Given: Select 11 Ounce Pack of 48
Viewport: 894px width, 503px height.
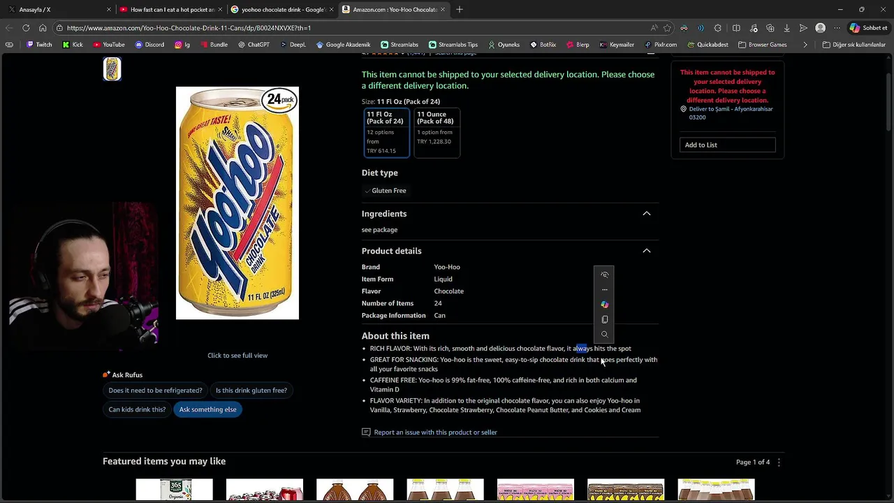Looking at the screenshot, I should tap(437, 133).
